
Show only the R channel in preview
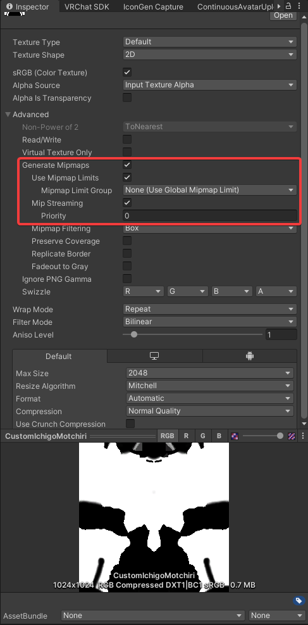pos(186,436)
